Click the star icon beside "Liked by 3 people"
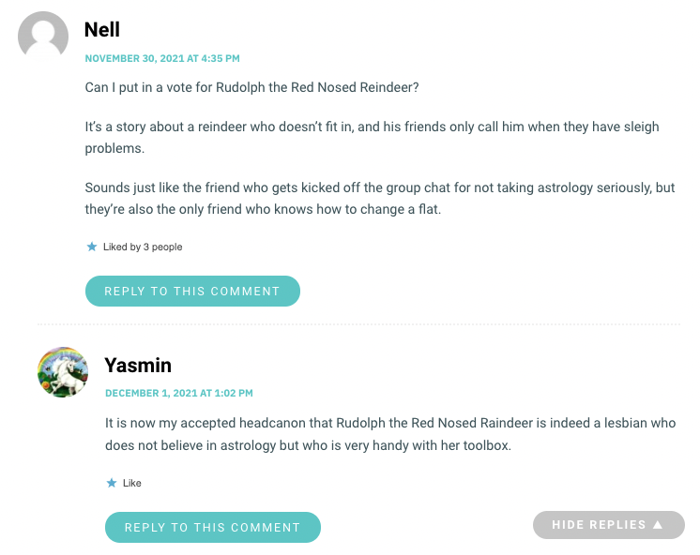The width and height of the screenshot is (700, 555). [92, 247]
